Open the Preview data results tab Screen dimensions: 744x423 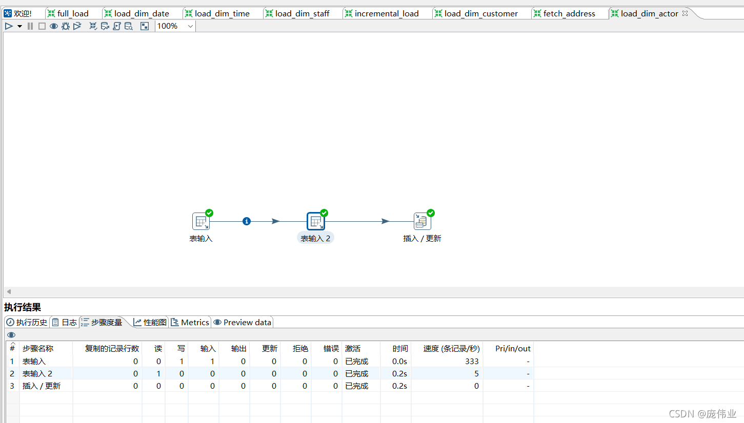[243, 322]
